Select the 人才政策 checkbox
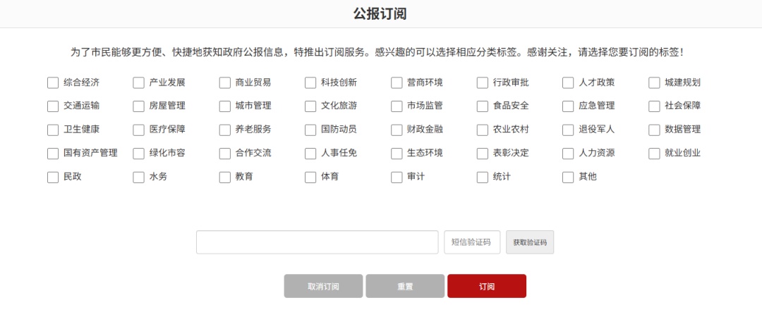The width and height of the screenshot is (762, 317). click(x=568, y=82)
